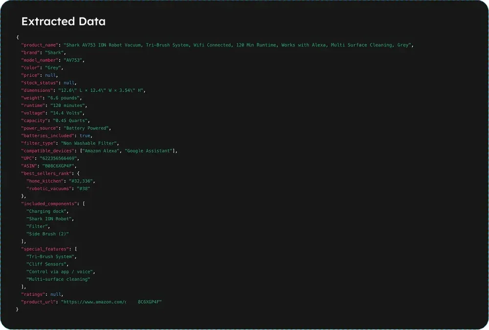Viewport: 489px width, 330px height.
Task: Click the "Cliff Sensors" feature entry
Action: click(46, 264)
